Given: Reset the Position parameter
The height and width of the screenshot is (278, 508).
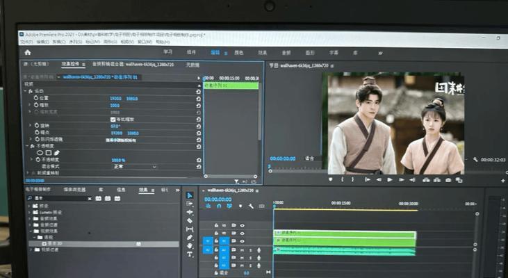Looking at the screenshot, I should coord(199,99).
